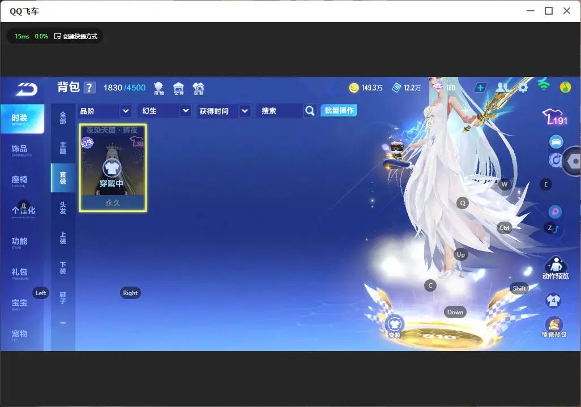Maximize the QQ飞车 window
Screen dimensions: 581x407
click(549, 11)
